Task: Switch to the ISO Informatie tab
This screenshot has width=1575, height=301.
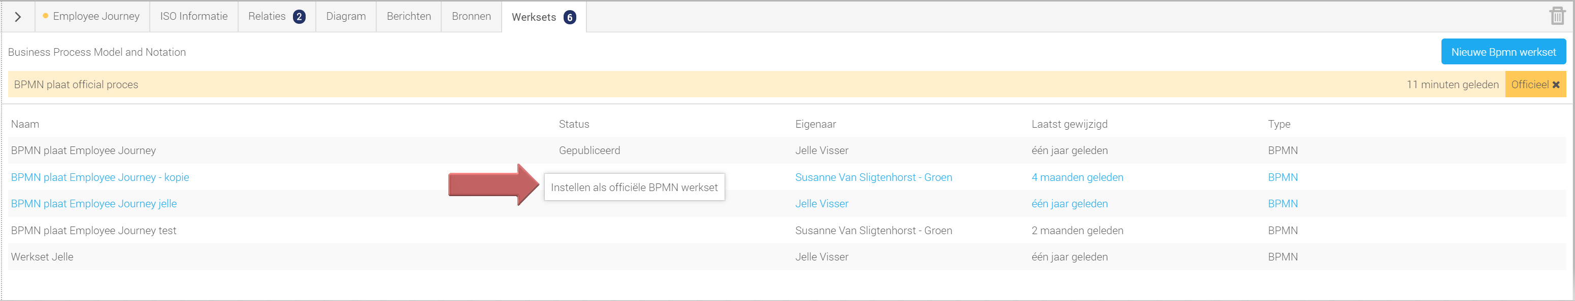Action: coord(193,17)
